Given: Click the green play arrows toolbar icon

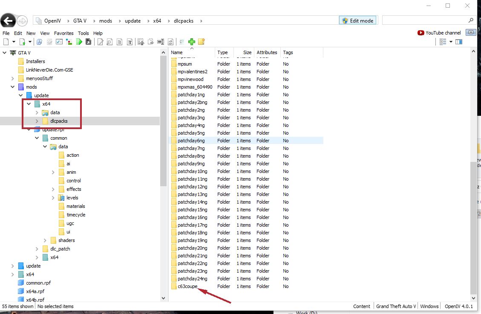Looking at the screenshot, I should pyautogui.click(x=79, y=42).
